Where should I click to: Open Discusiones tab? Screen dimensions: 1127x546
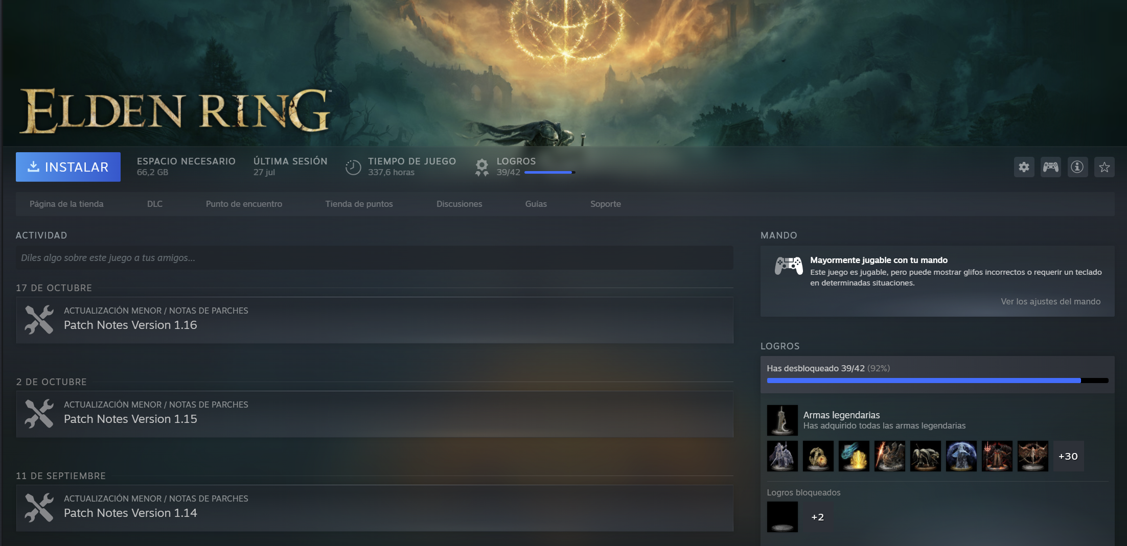459,204
